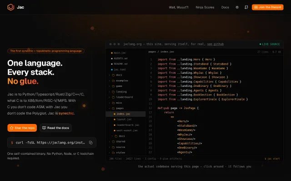This screenshot has width=291, height=181.
Task: Expand the examples folder chevron
Action: point(109,81)
